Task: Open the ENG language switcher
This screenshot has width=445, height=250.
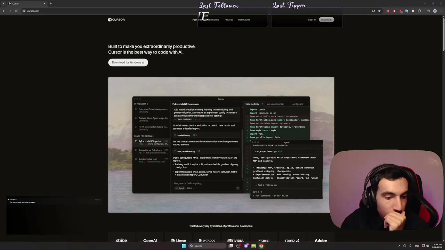Action: pyautogui.click(x=417, y=246)
